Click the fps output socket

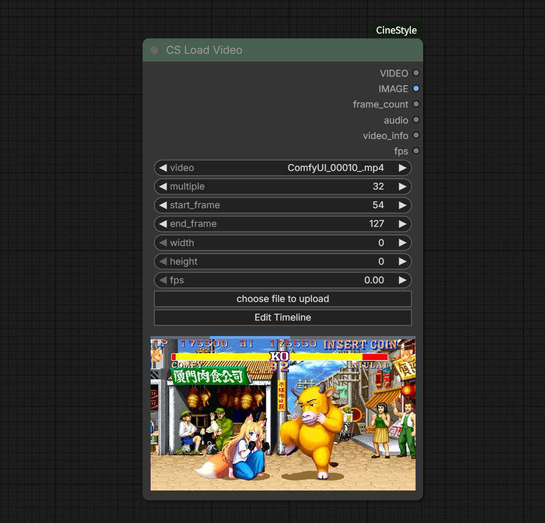pos(416,151)
